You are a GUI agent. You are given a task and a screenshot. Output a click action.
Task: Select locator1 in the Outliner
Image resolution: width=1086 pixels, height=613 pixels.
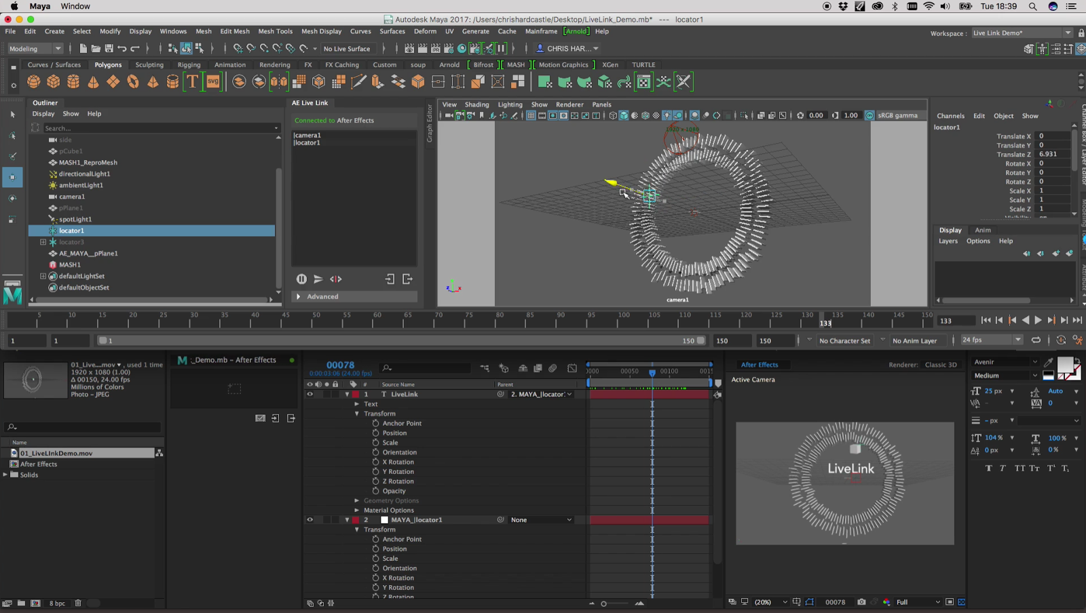(x=151, y=231)
